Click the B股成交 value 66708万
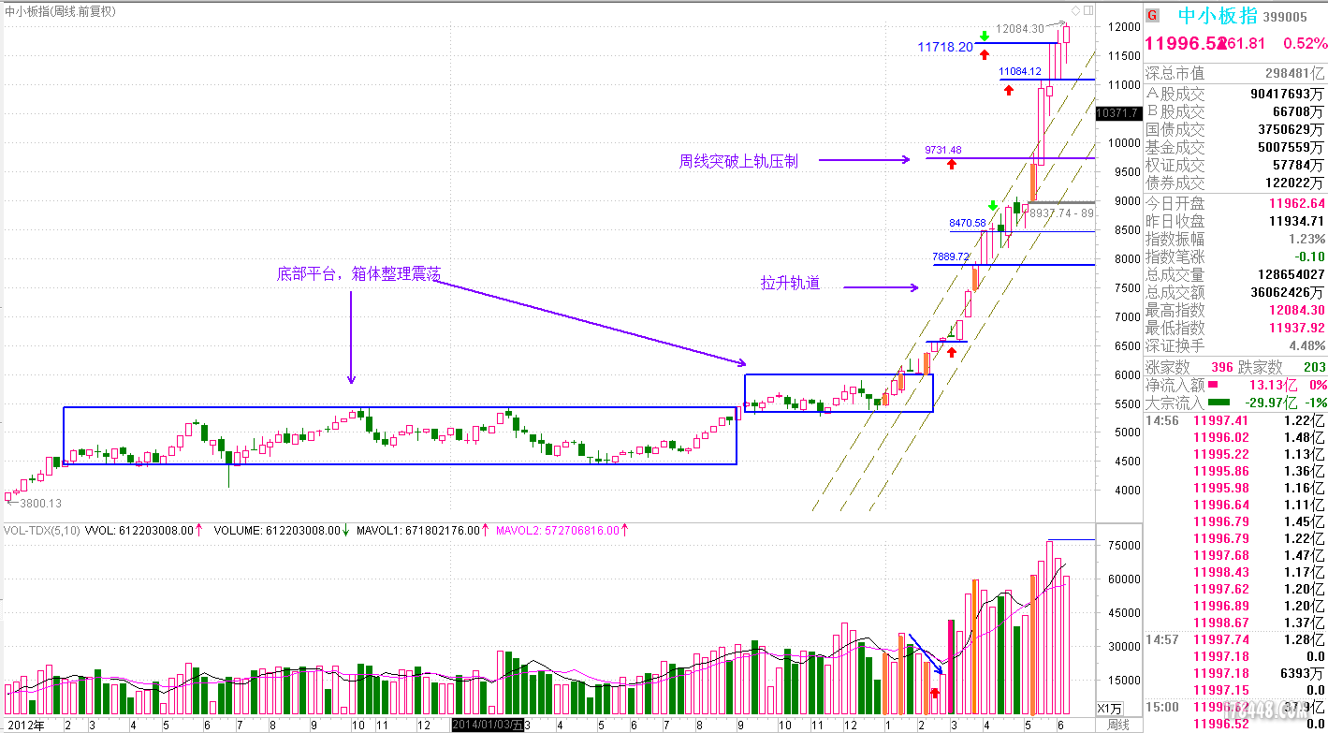 coord(1296,111)
